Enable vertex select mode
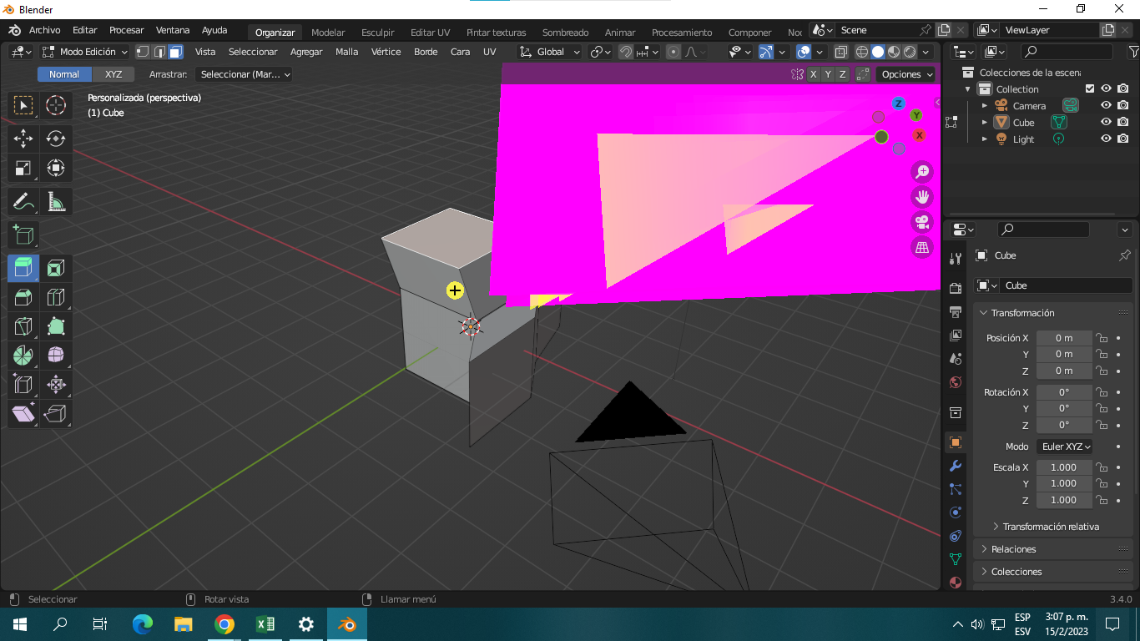This screenshot has width=1140, height=641. click(x=144, y=52)
